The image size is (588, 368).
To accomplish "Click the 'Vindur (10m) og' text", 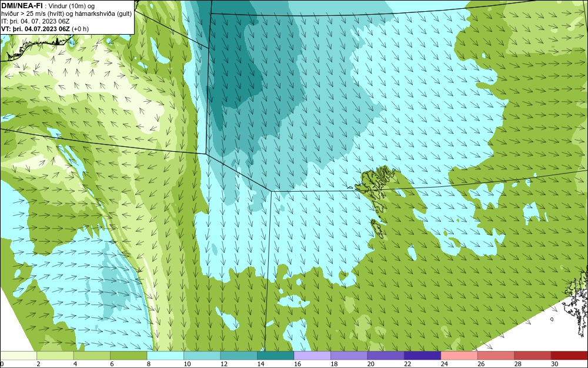I will (72, 6).
